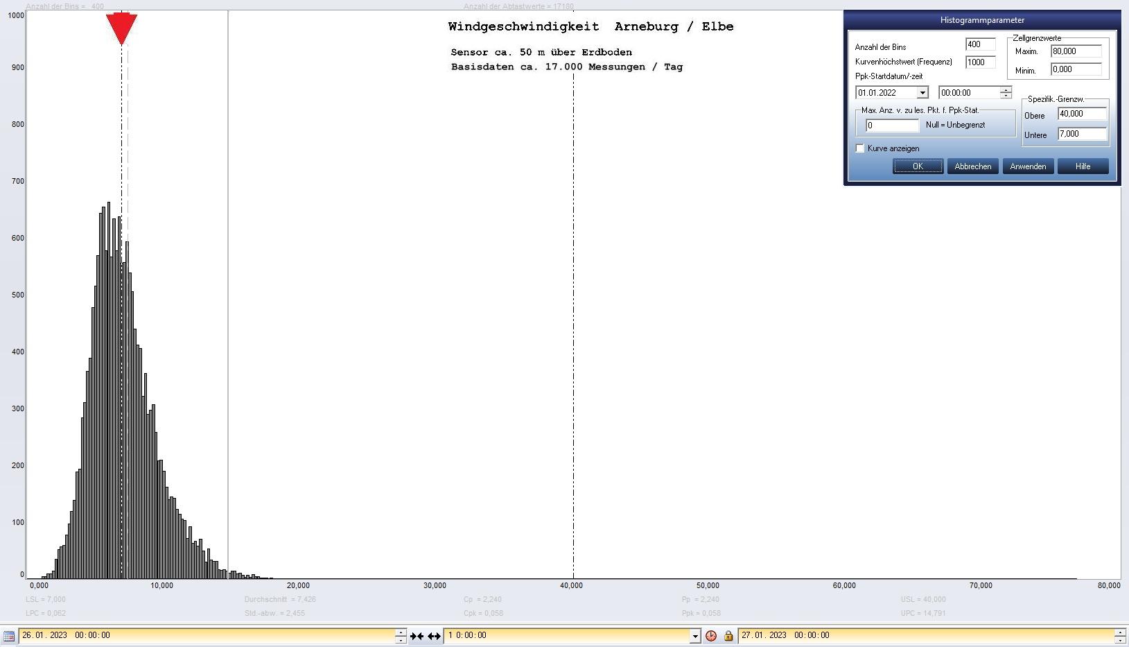This screenshot has height=647, width=1129.
Task: Click the Abbrechen button
Action: 972,166
